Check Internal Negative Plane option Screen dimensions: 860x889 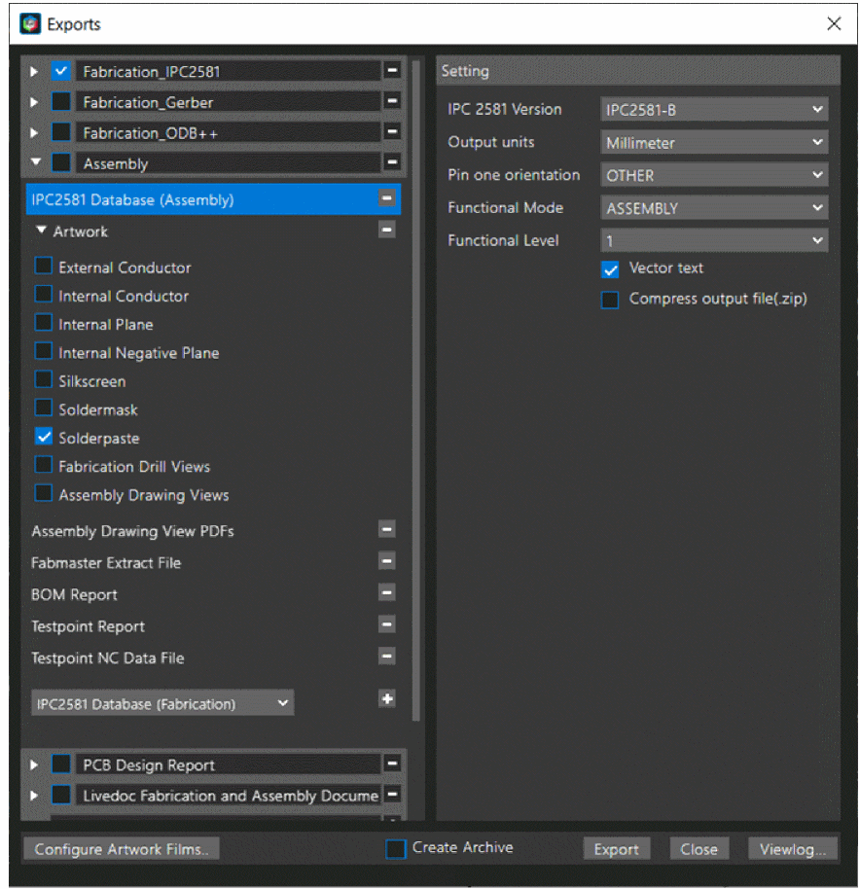pyautogui.click(x=44, y=351)
